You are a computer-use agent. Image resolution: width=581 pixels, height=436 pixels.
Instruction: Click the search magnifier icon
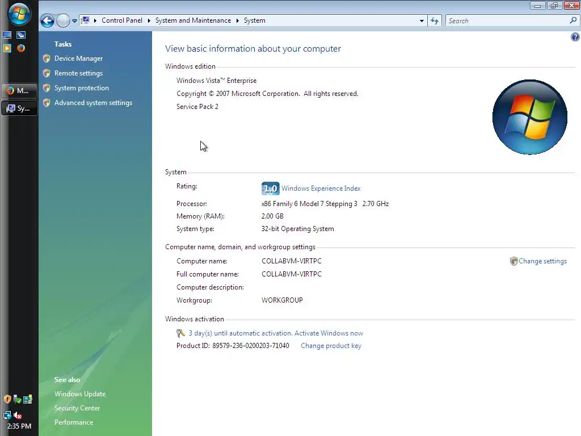pyautogui.click(x=573, y=21)
